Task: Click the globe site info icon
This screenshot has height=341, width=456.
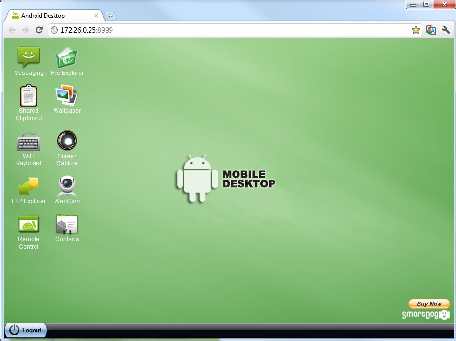Action: click(54, 30)
